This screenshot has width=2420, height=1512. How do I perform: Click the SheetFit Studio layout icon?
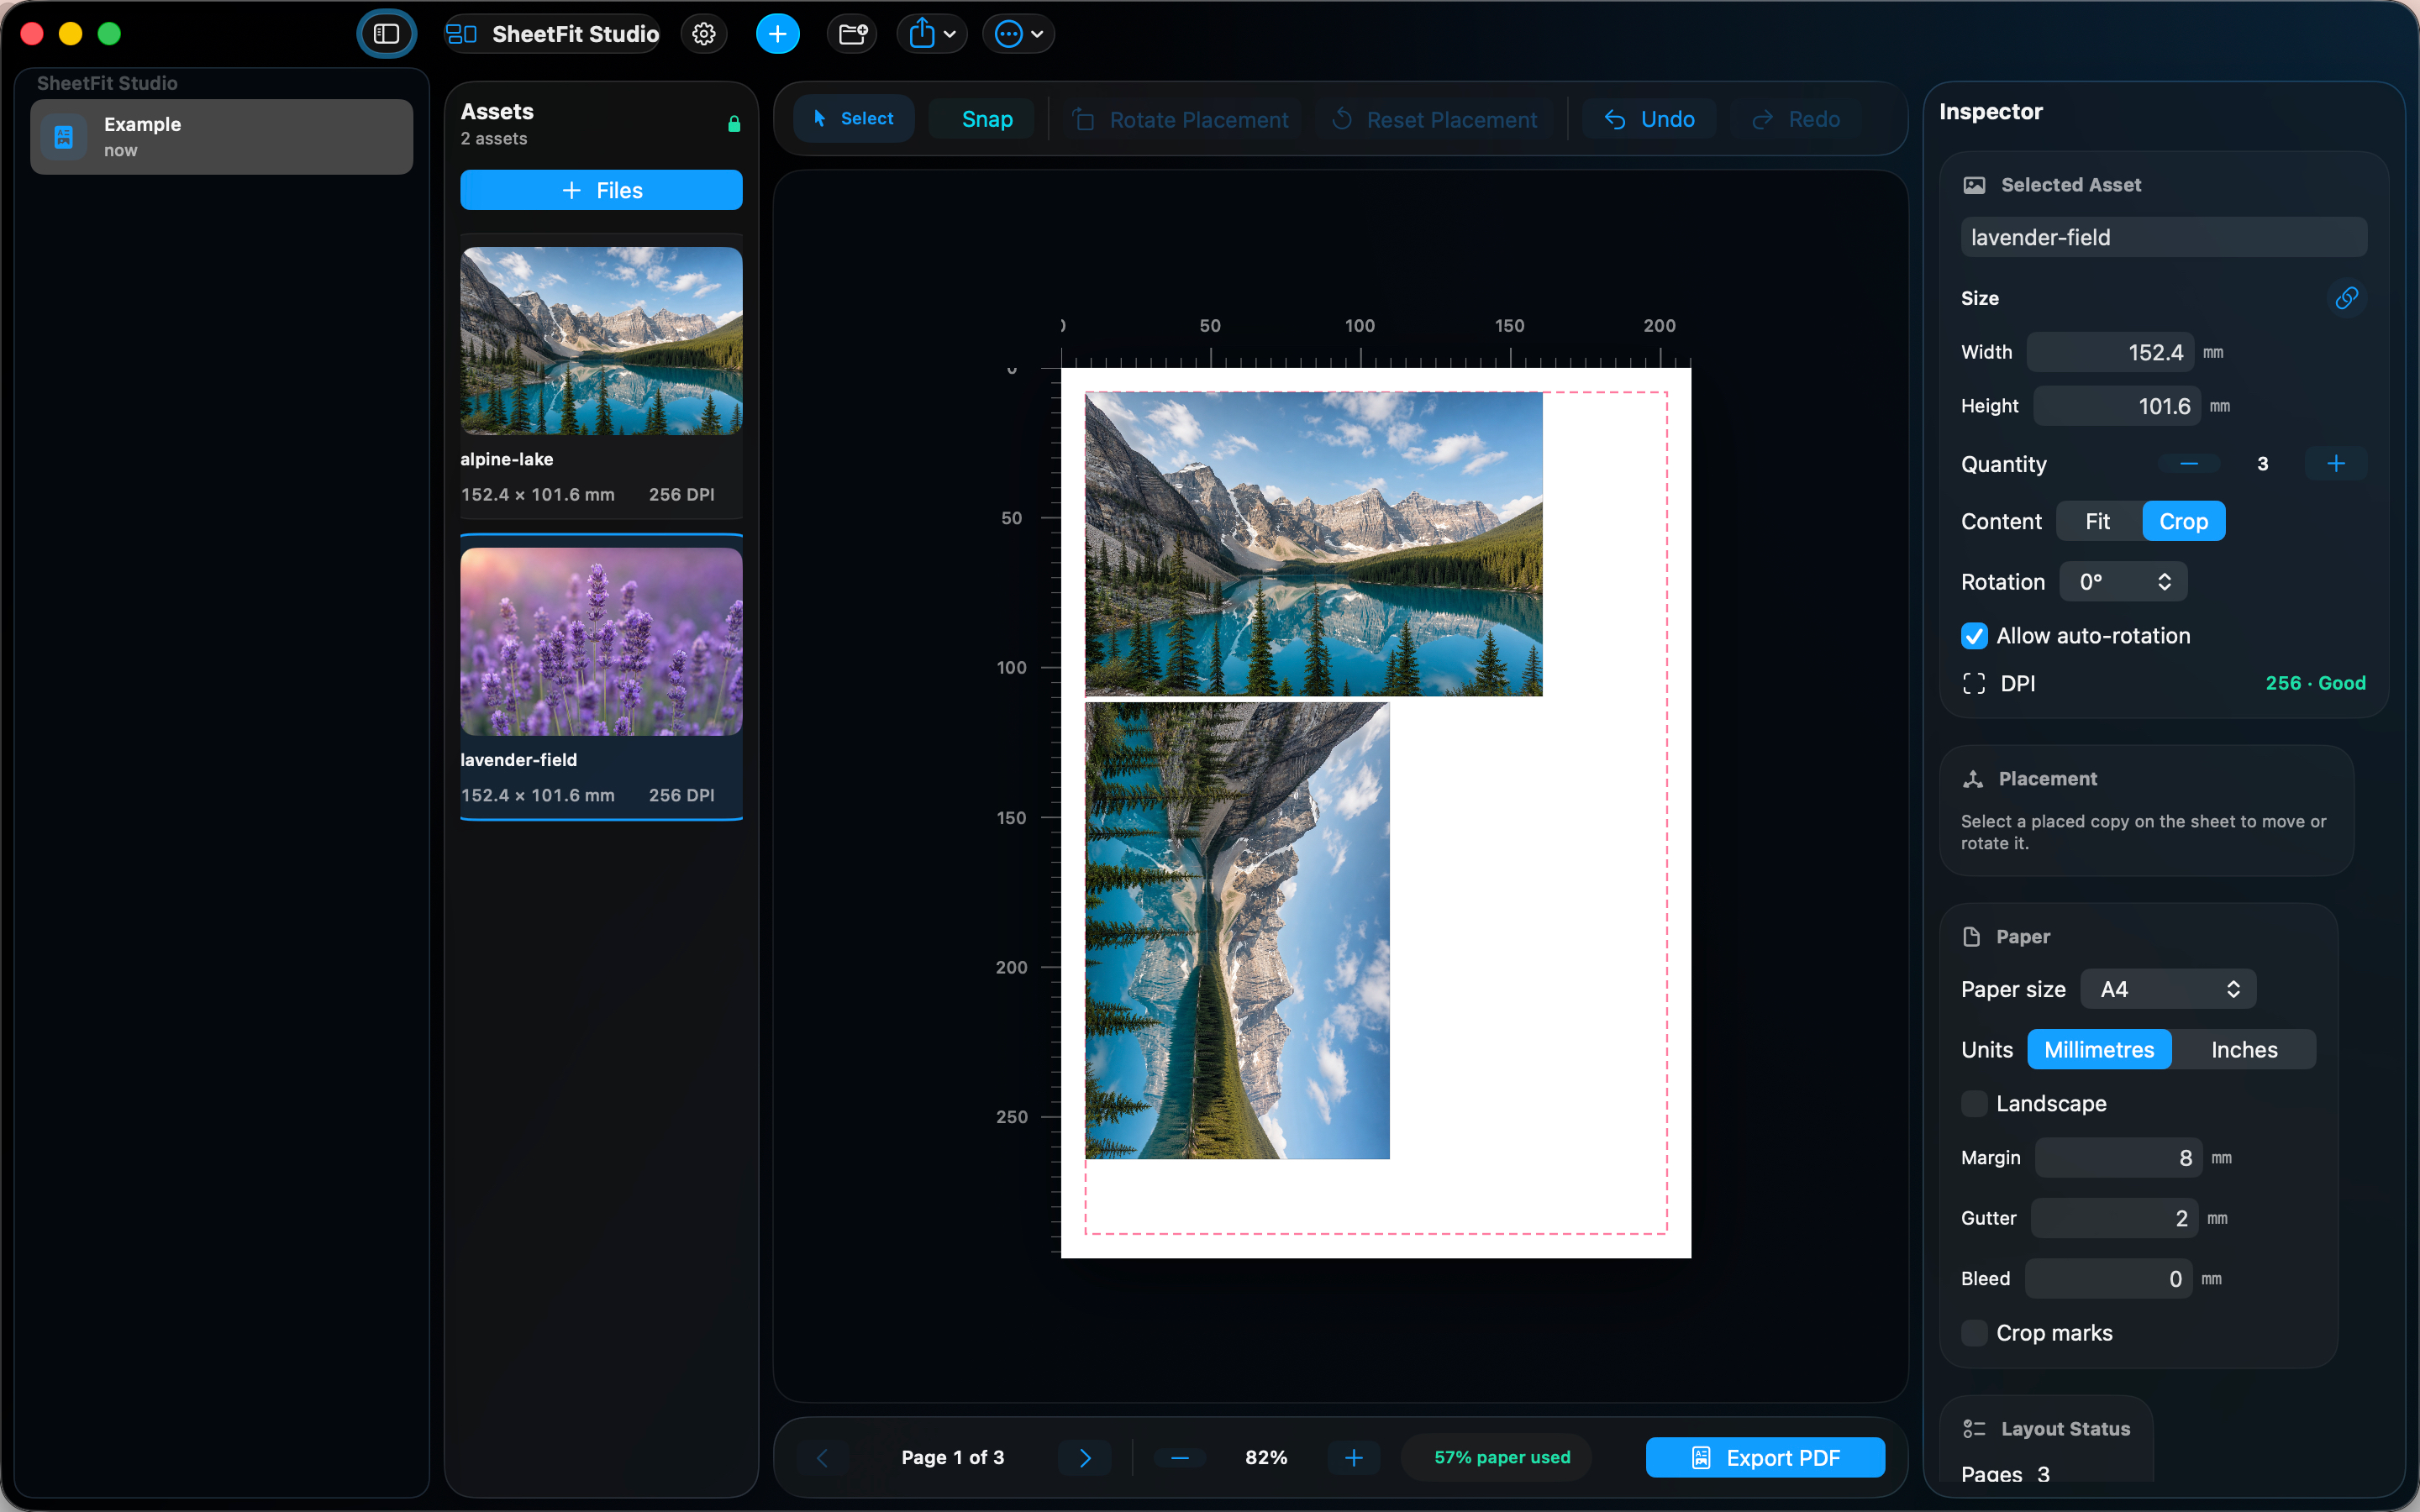[x=461, y=34]
